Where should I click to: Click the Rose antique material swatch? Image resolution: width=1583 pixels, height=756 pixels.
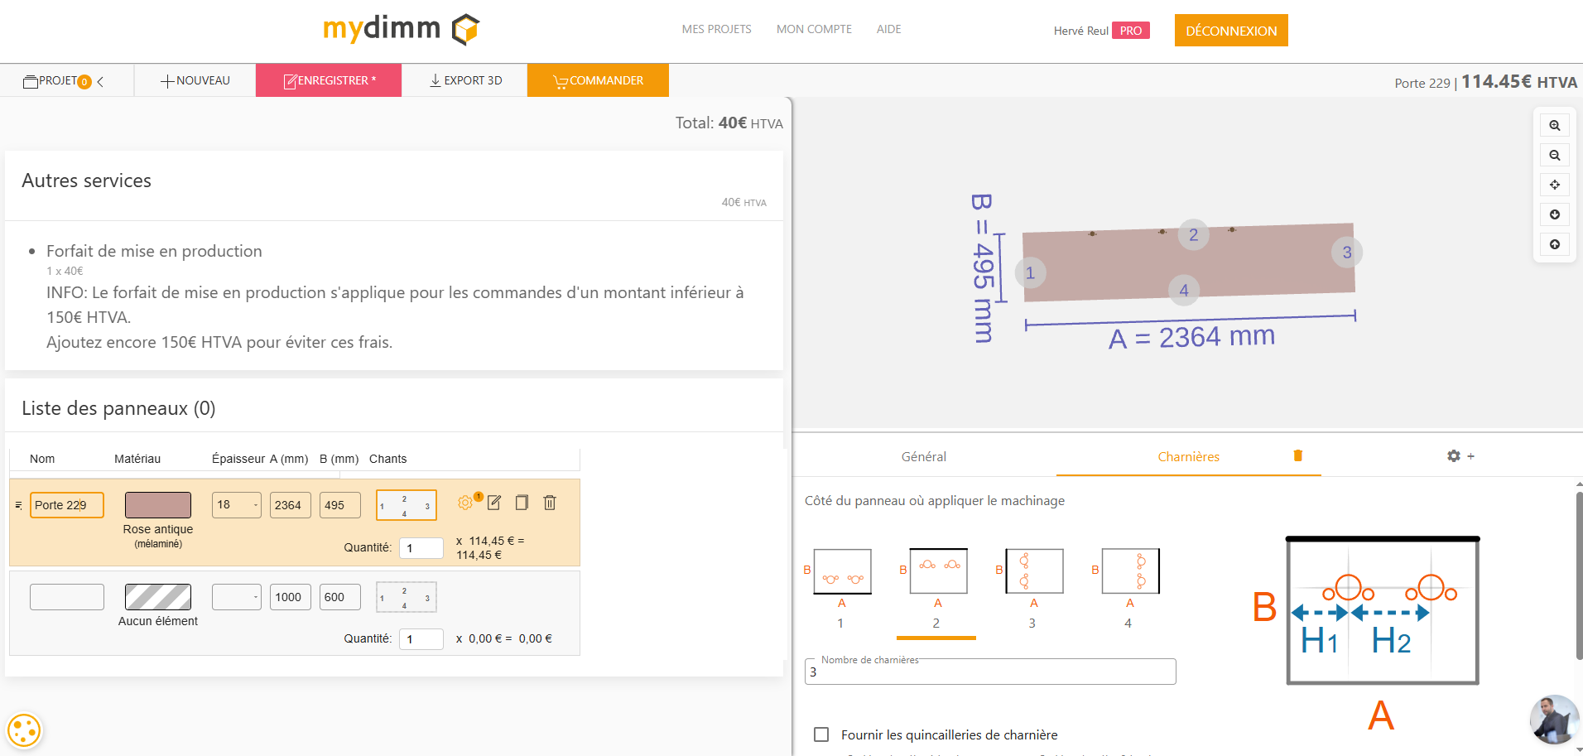158,505
